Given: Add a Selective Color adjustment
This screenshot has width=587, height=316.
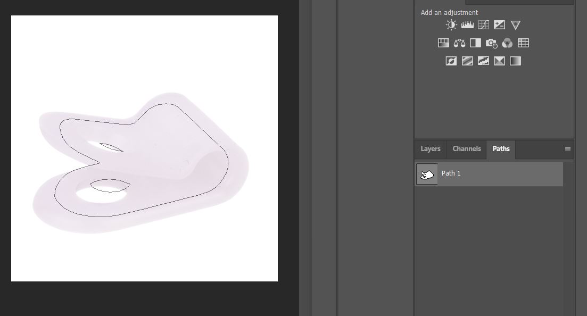Looking at the screenshot, I should [499, 61].
